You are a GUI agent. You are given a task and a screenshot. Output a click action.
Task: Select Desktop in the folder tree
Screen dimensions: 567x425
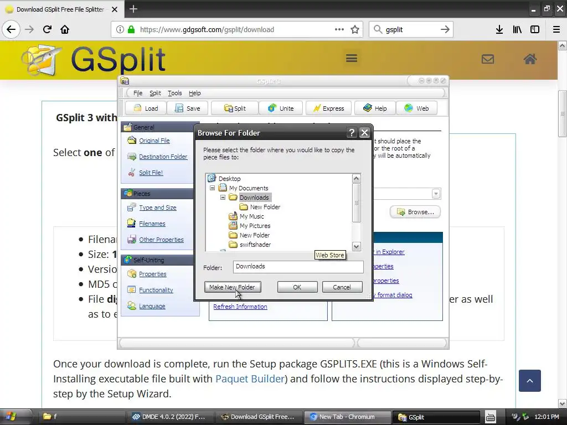(x=229, y=179)
